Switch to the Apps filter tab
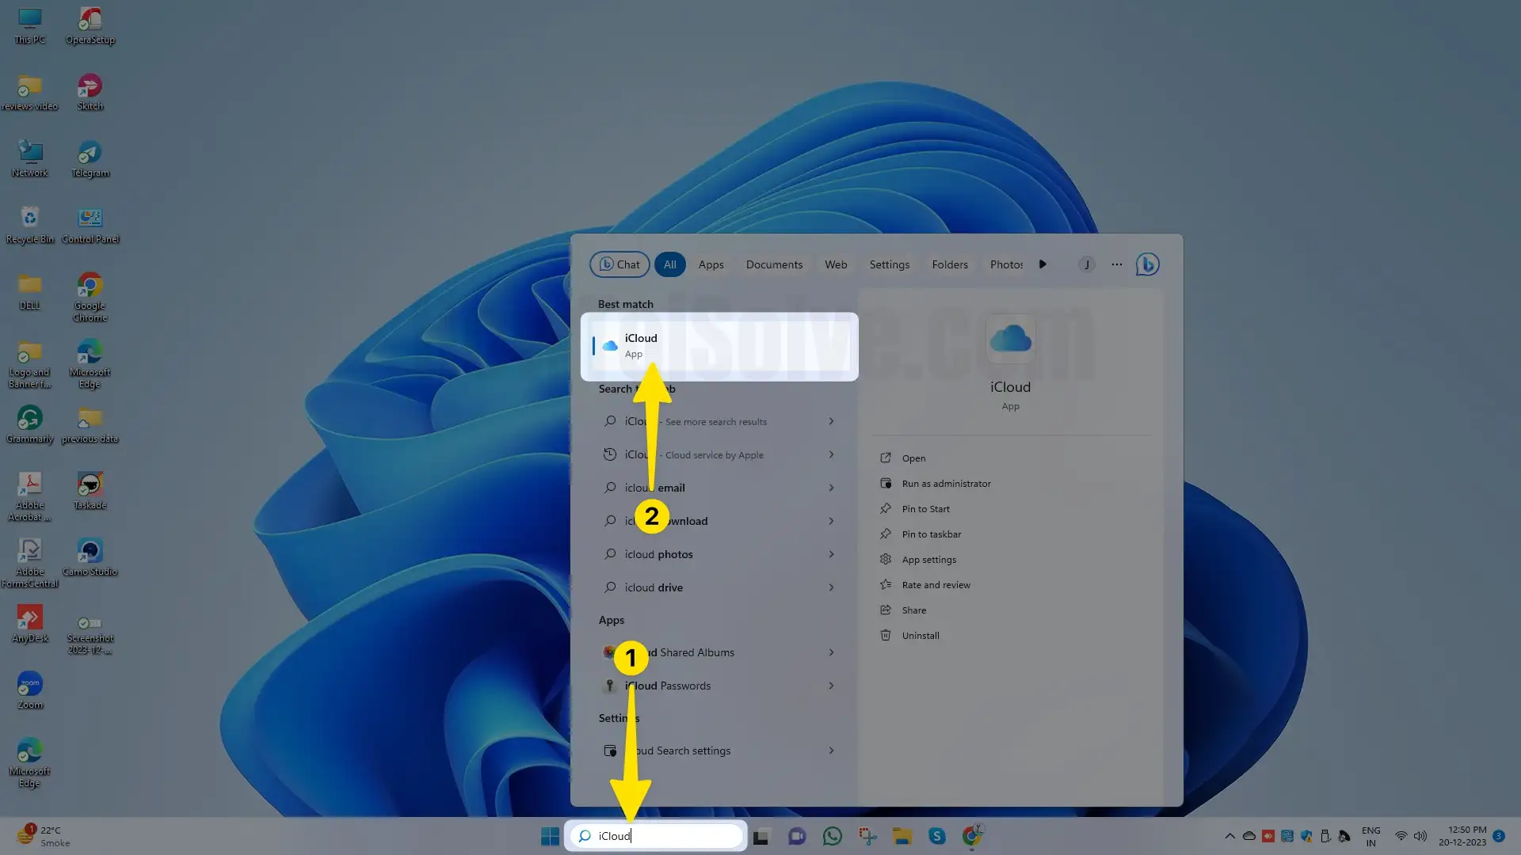 point(711,264)
